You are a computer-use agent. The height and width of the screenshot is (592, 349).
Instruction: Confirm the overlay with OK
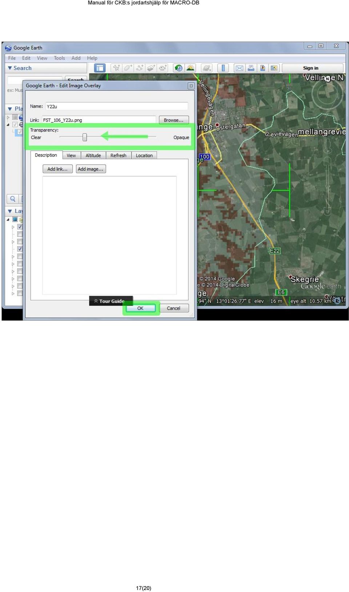coord(140,308)
